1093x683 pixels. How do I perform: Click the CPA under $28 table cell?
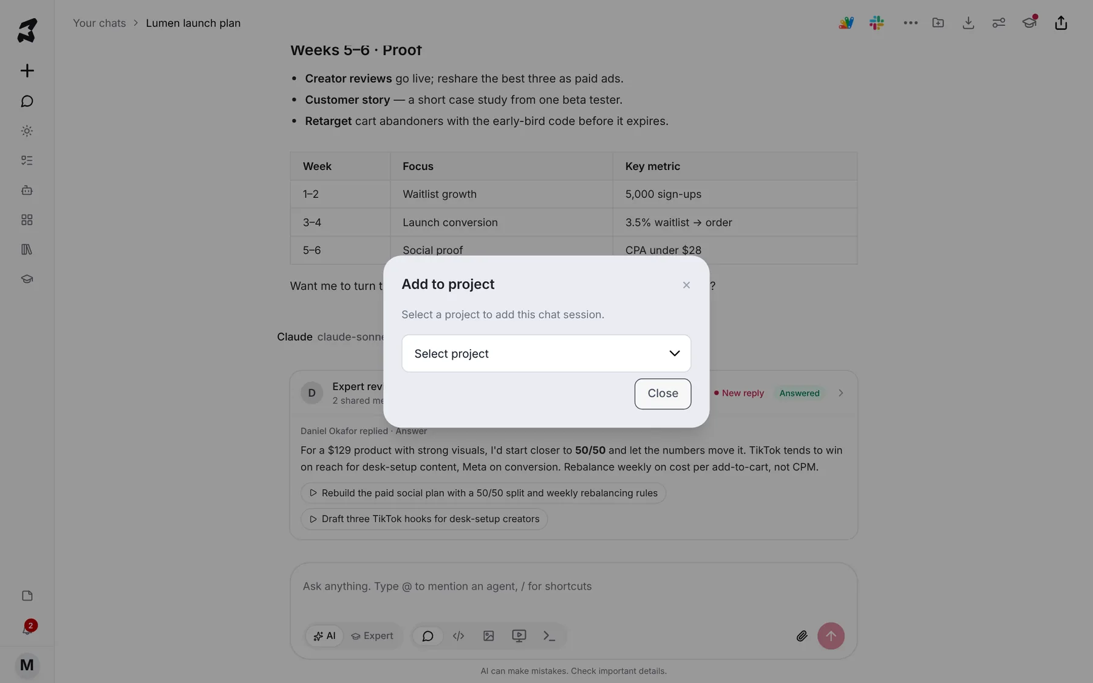735,250
